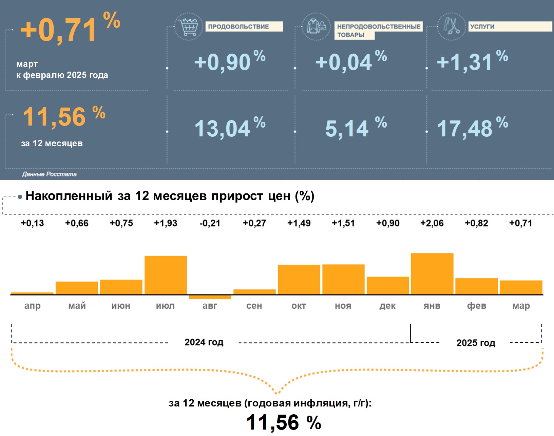Click the ноя axis label
554x436 pixels.
point(343,306)
